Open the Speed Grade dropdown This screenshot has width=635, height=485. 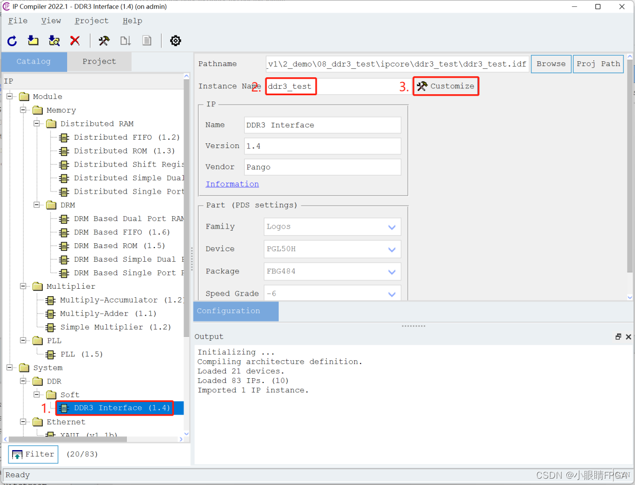[x=333, y=294]
